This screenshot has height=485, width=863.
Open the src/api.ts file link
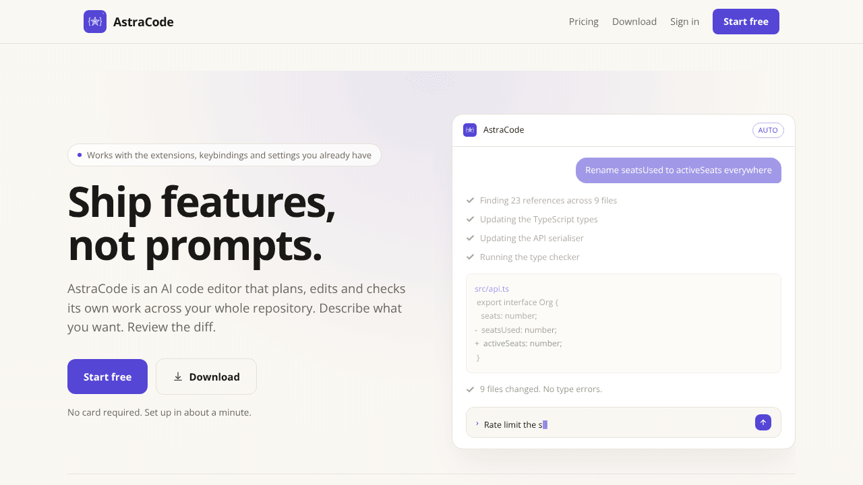pos(492,288)
